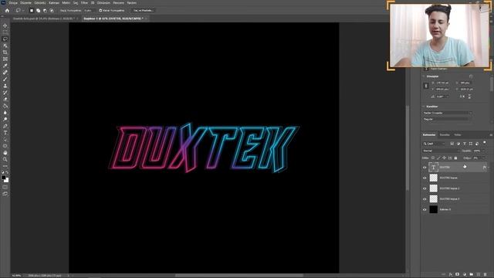Expand effects on DUXTEK layer

[489, 168]
